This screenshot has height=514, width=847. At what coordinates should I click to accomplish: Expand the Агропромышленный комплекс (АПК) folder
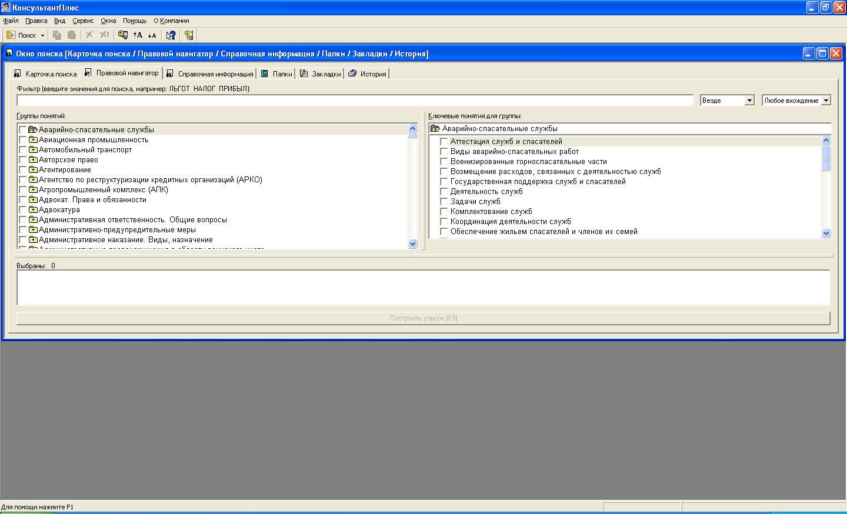[x=34, y=190]
